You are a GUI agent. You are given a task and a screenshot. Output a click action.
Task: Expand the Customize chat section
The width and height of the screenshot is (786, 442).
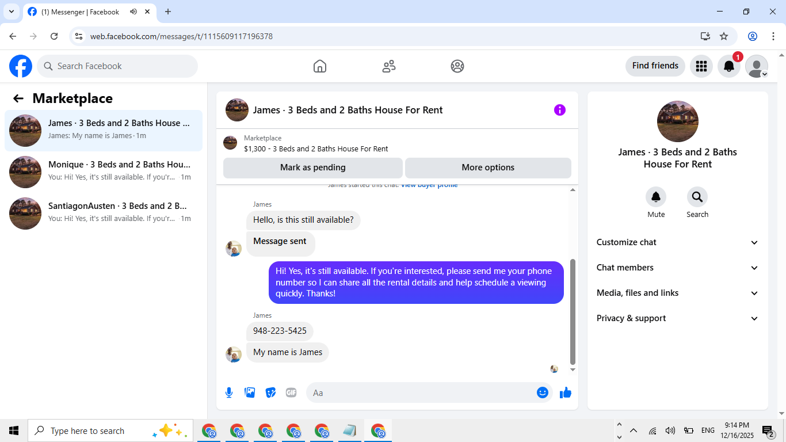[678, 242]
